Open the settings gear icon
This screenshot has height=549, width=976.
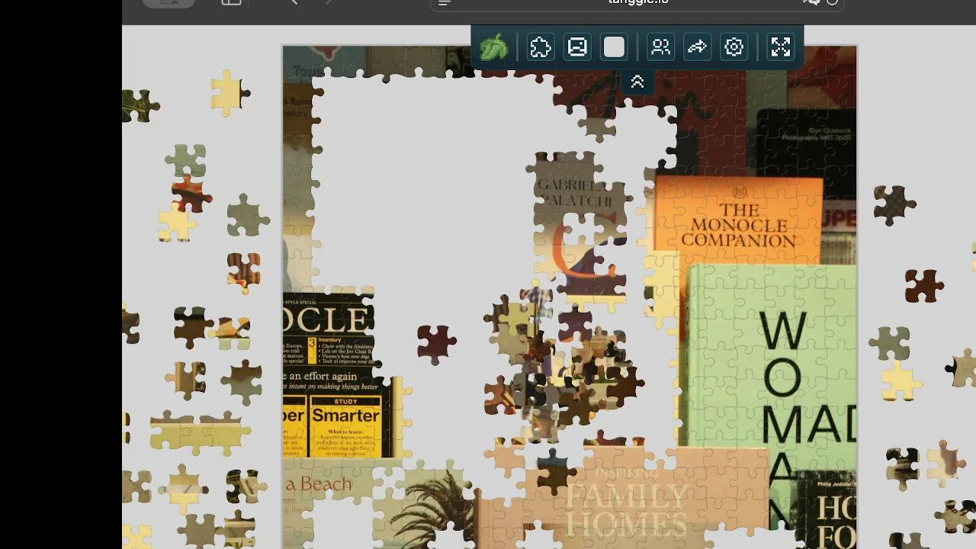(x=734, y=47)
